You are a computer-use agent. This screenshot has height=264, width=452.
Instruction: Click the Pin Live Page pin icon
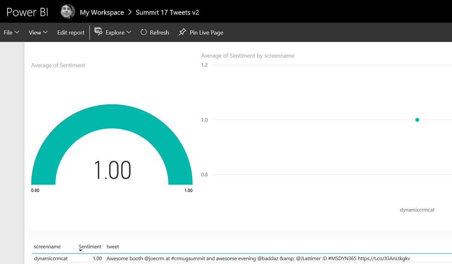(x=182, y=32)
